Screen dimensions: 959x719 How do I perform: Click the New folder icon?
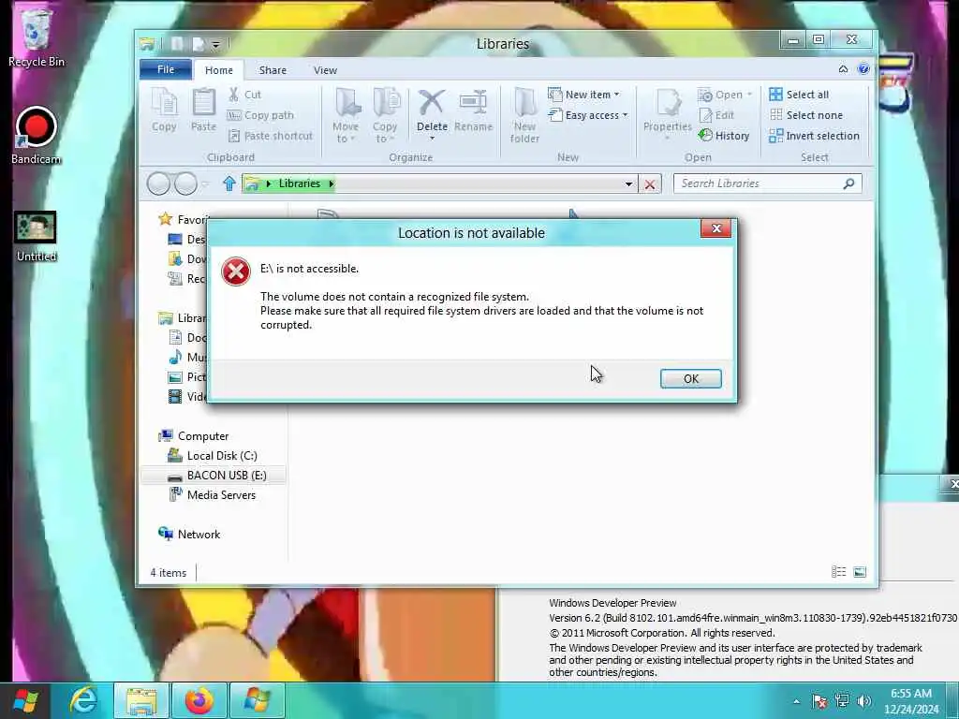click(524, 115)
